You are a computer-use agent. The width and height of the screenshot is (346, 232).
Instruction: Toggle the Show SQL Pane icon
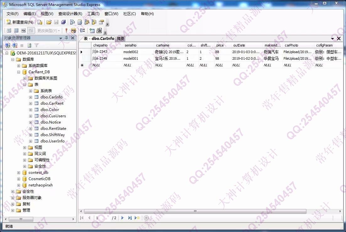(23, 30)
